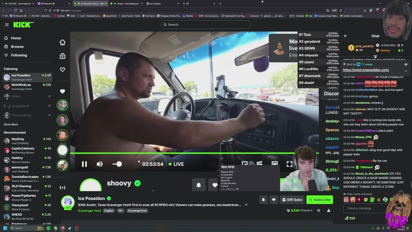Mute the stream volume icon
Screen dimensions: 412x232
(100, 164)
